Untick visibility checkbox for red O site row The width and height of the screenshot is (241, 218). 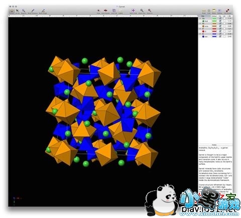pyautogui.click(x=220, y=31)
